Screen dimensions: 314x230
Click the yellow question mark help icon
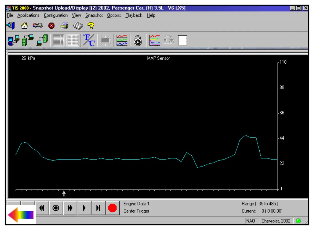[91, 26]
